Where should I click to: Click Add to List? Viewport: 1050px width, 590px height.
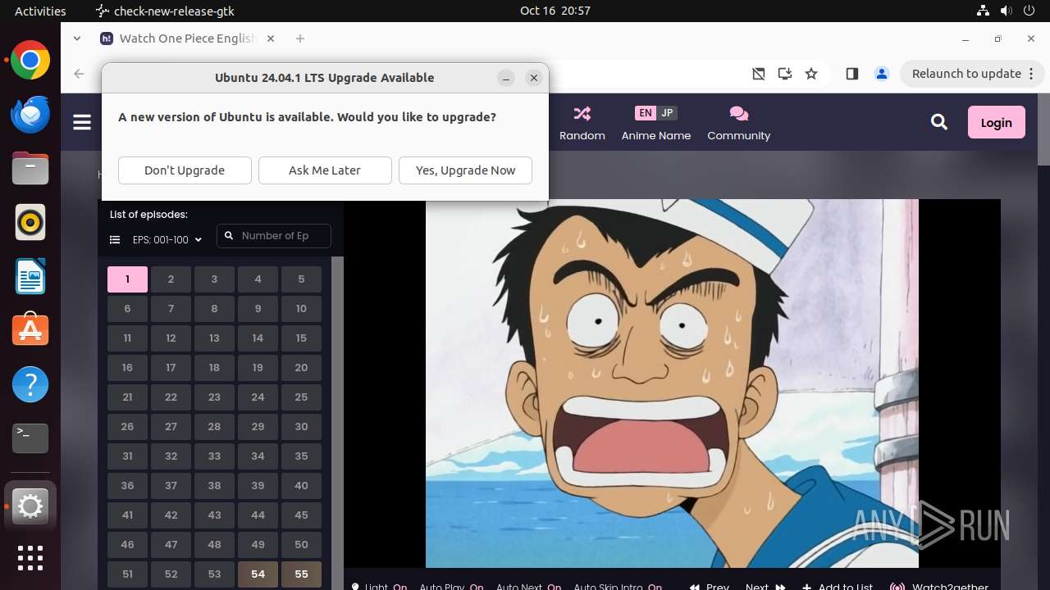837,587
